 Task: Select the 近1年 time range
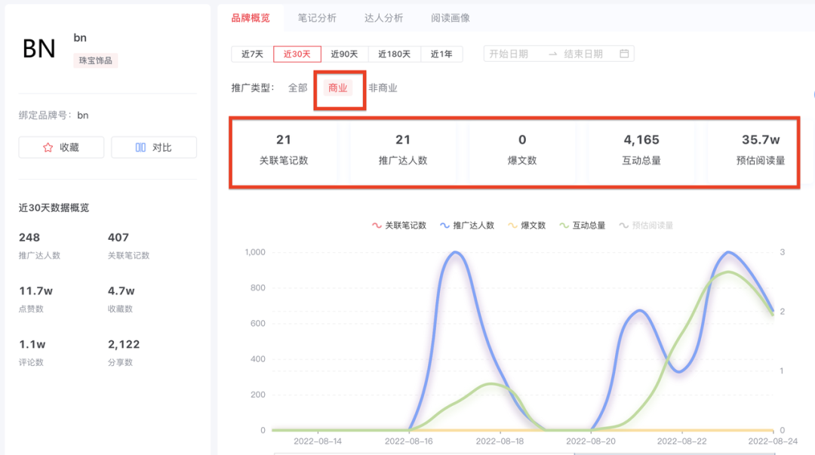pos(441,54)
